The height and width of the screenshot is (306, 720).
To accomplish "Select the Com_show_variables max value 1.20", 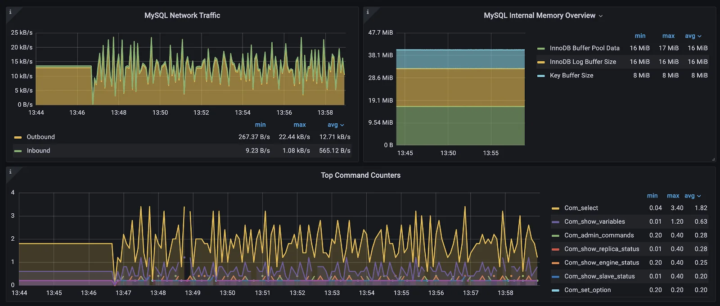I will [677, 221].
